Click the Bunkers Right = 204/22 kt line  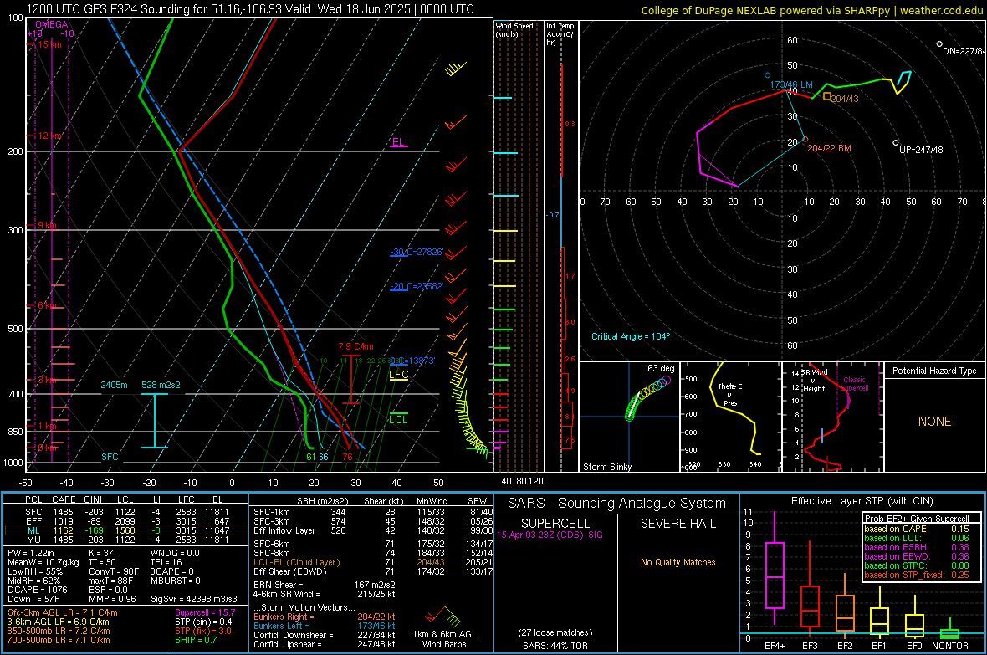[x=325, y=617]
